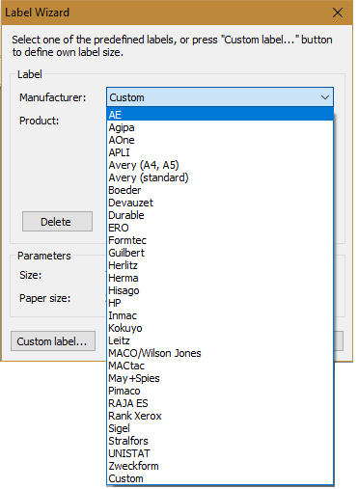The width and height of the screenshot is (358, 489).
Task: Collapse the Manufacturer combo box arrow
Action: (x=325, y=97)
